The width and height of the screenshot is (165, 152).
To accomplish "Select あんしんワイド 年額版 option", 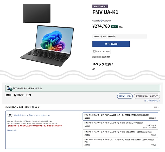I will pos(120,125).
